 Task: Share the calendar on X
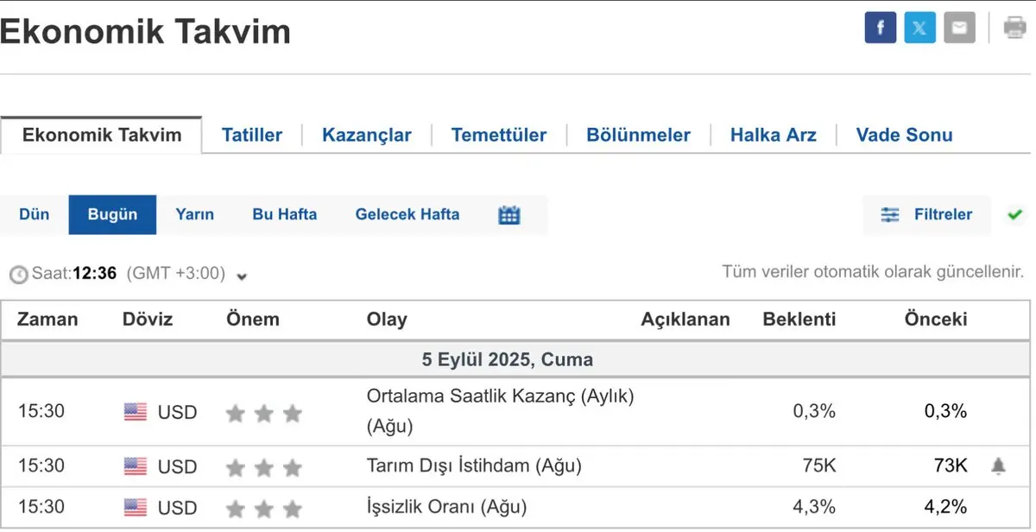pos(919,28)
